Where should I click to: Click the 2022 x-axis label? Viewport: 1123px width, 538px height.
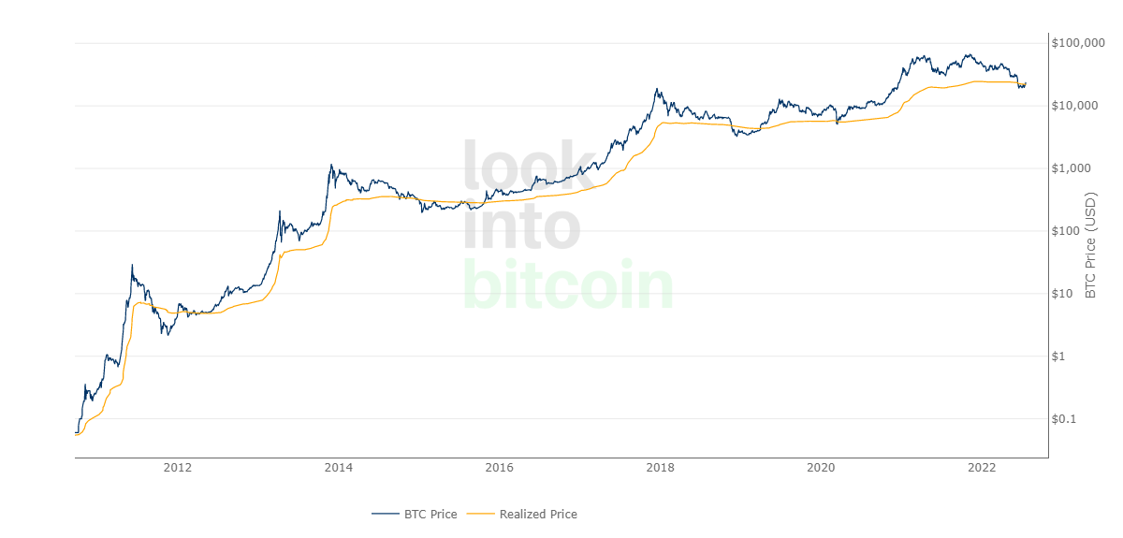[x=982, y=468]
